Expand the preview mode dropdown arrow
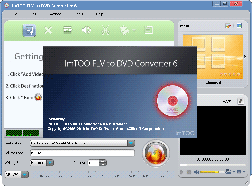Viewport: 252px width, 186px height. (x=234, y=172)
